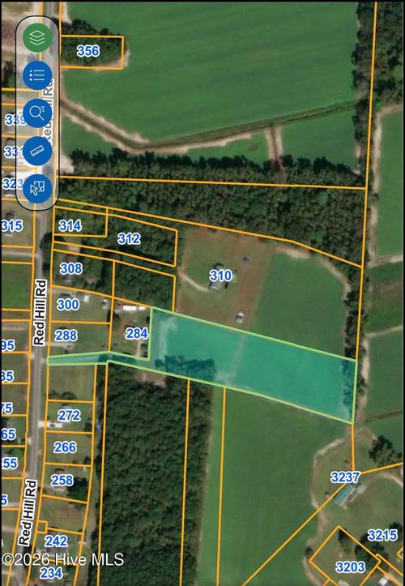Select parcel number 3215
The height and width of the screenshot is (586, 405).
pyautogui.click(x=382, y=535)
